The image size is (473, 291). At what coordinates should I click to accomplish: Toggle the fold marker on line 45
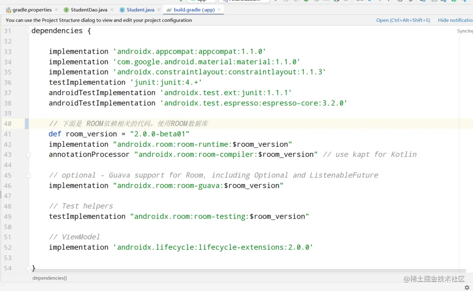(x=29, y=175)
